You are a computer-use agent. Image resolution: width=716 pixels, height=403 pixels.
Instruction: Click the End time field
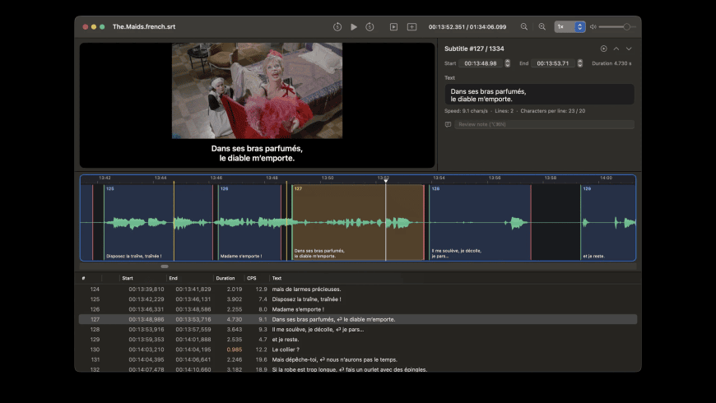click(x=553, y=63)
